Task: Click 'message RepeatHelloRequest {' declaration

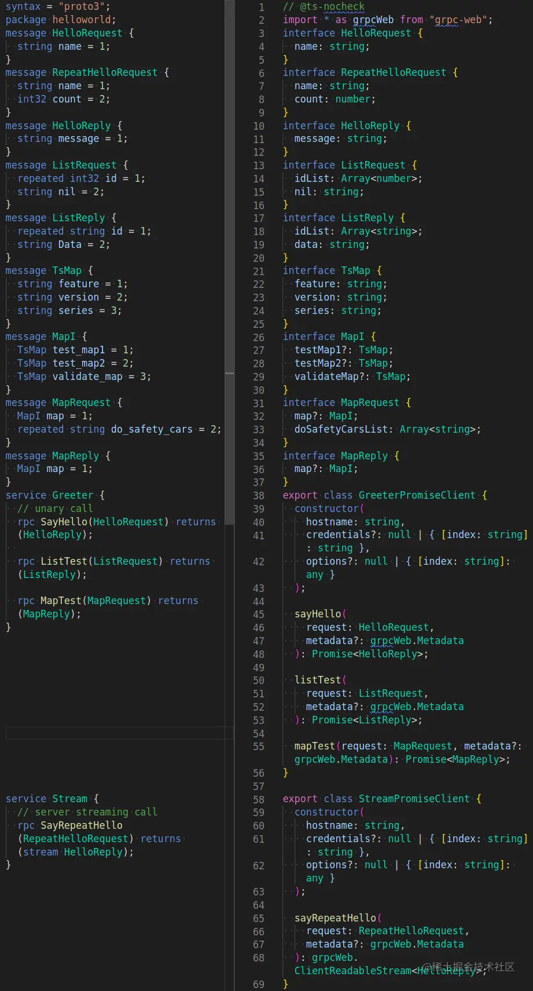Action: (x=87, y=72)
